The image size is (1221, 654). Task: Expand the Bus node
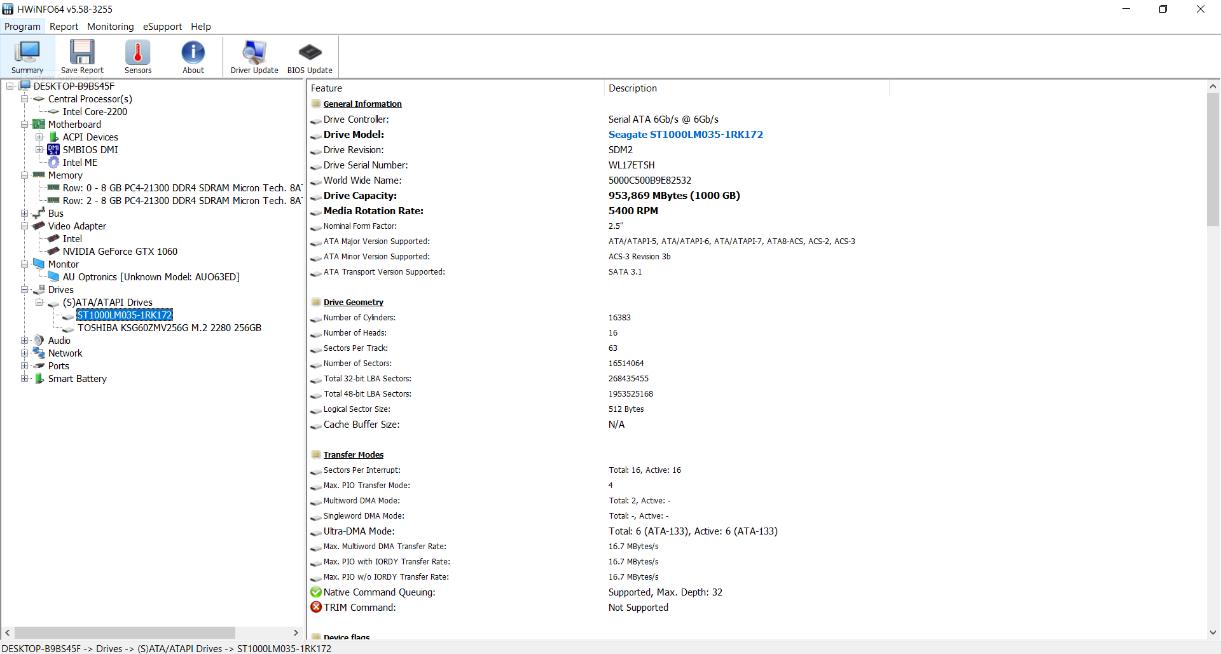click(x=24, y=213)
